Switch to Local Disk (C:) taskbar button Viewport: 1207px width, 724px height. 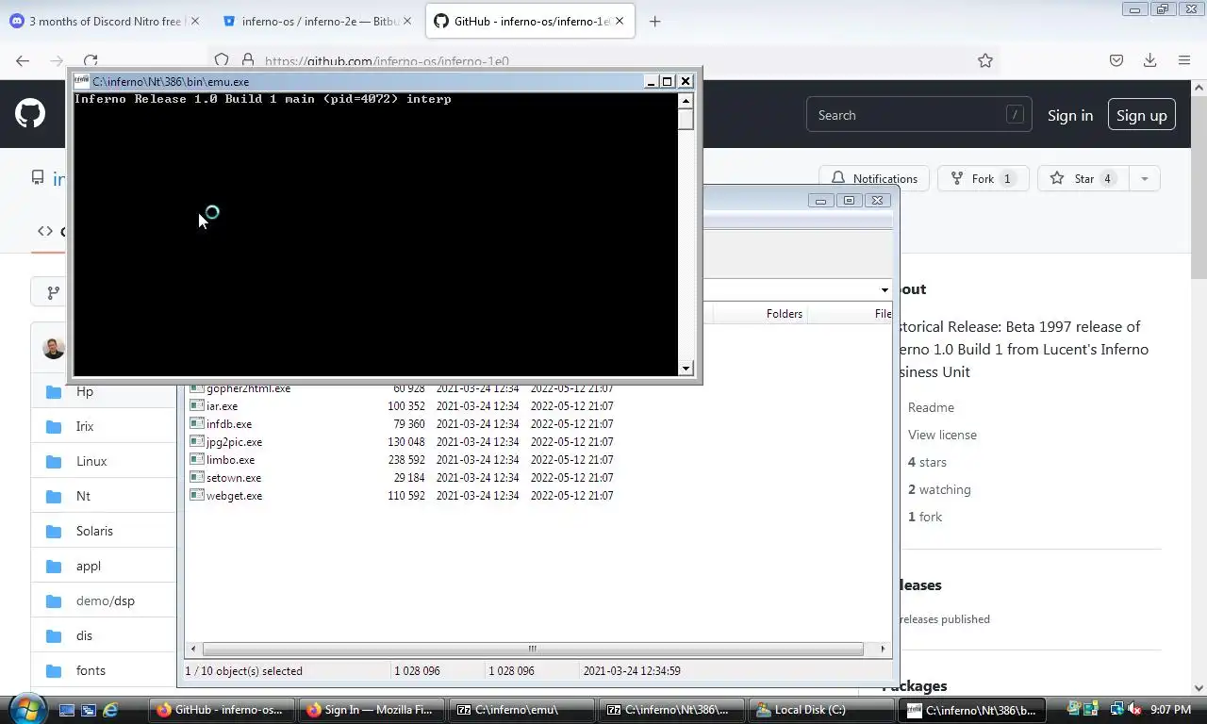pyautogui.click(x=819, y=710)
